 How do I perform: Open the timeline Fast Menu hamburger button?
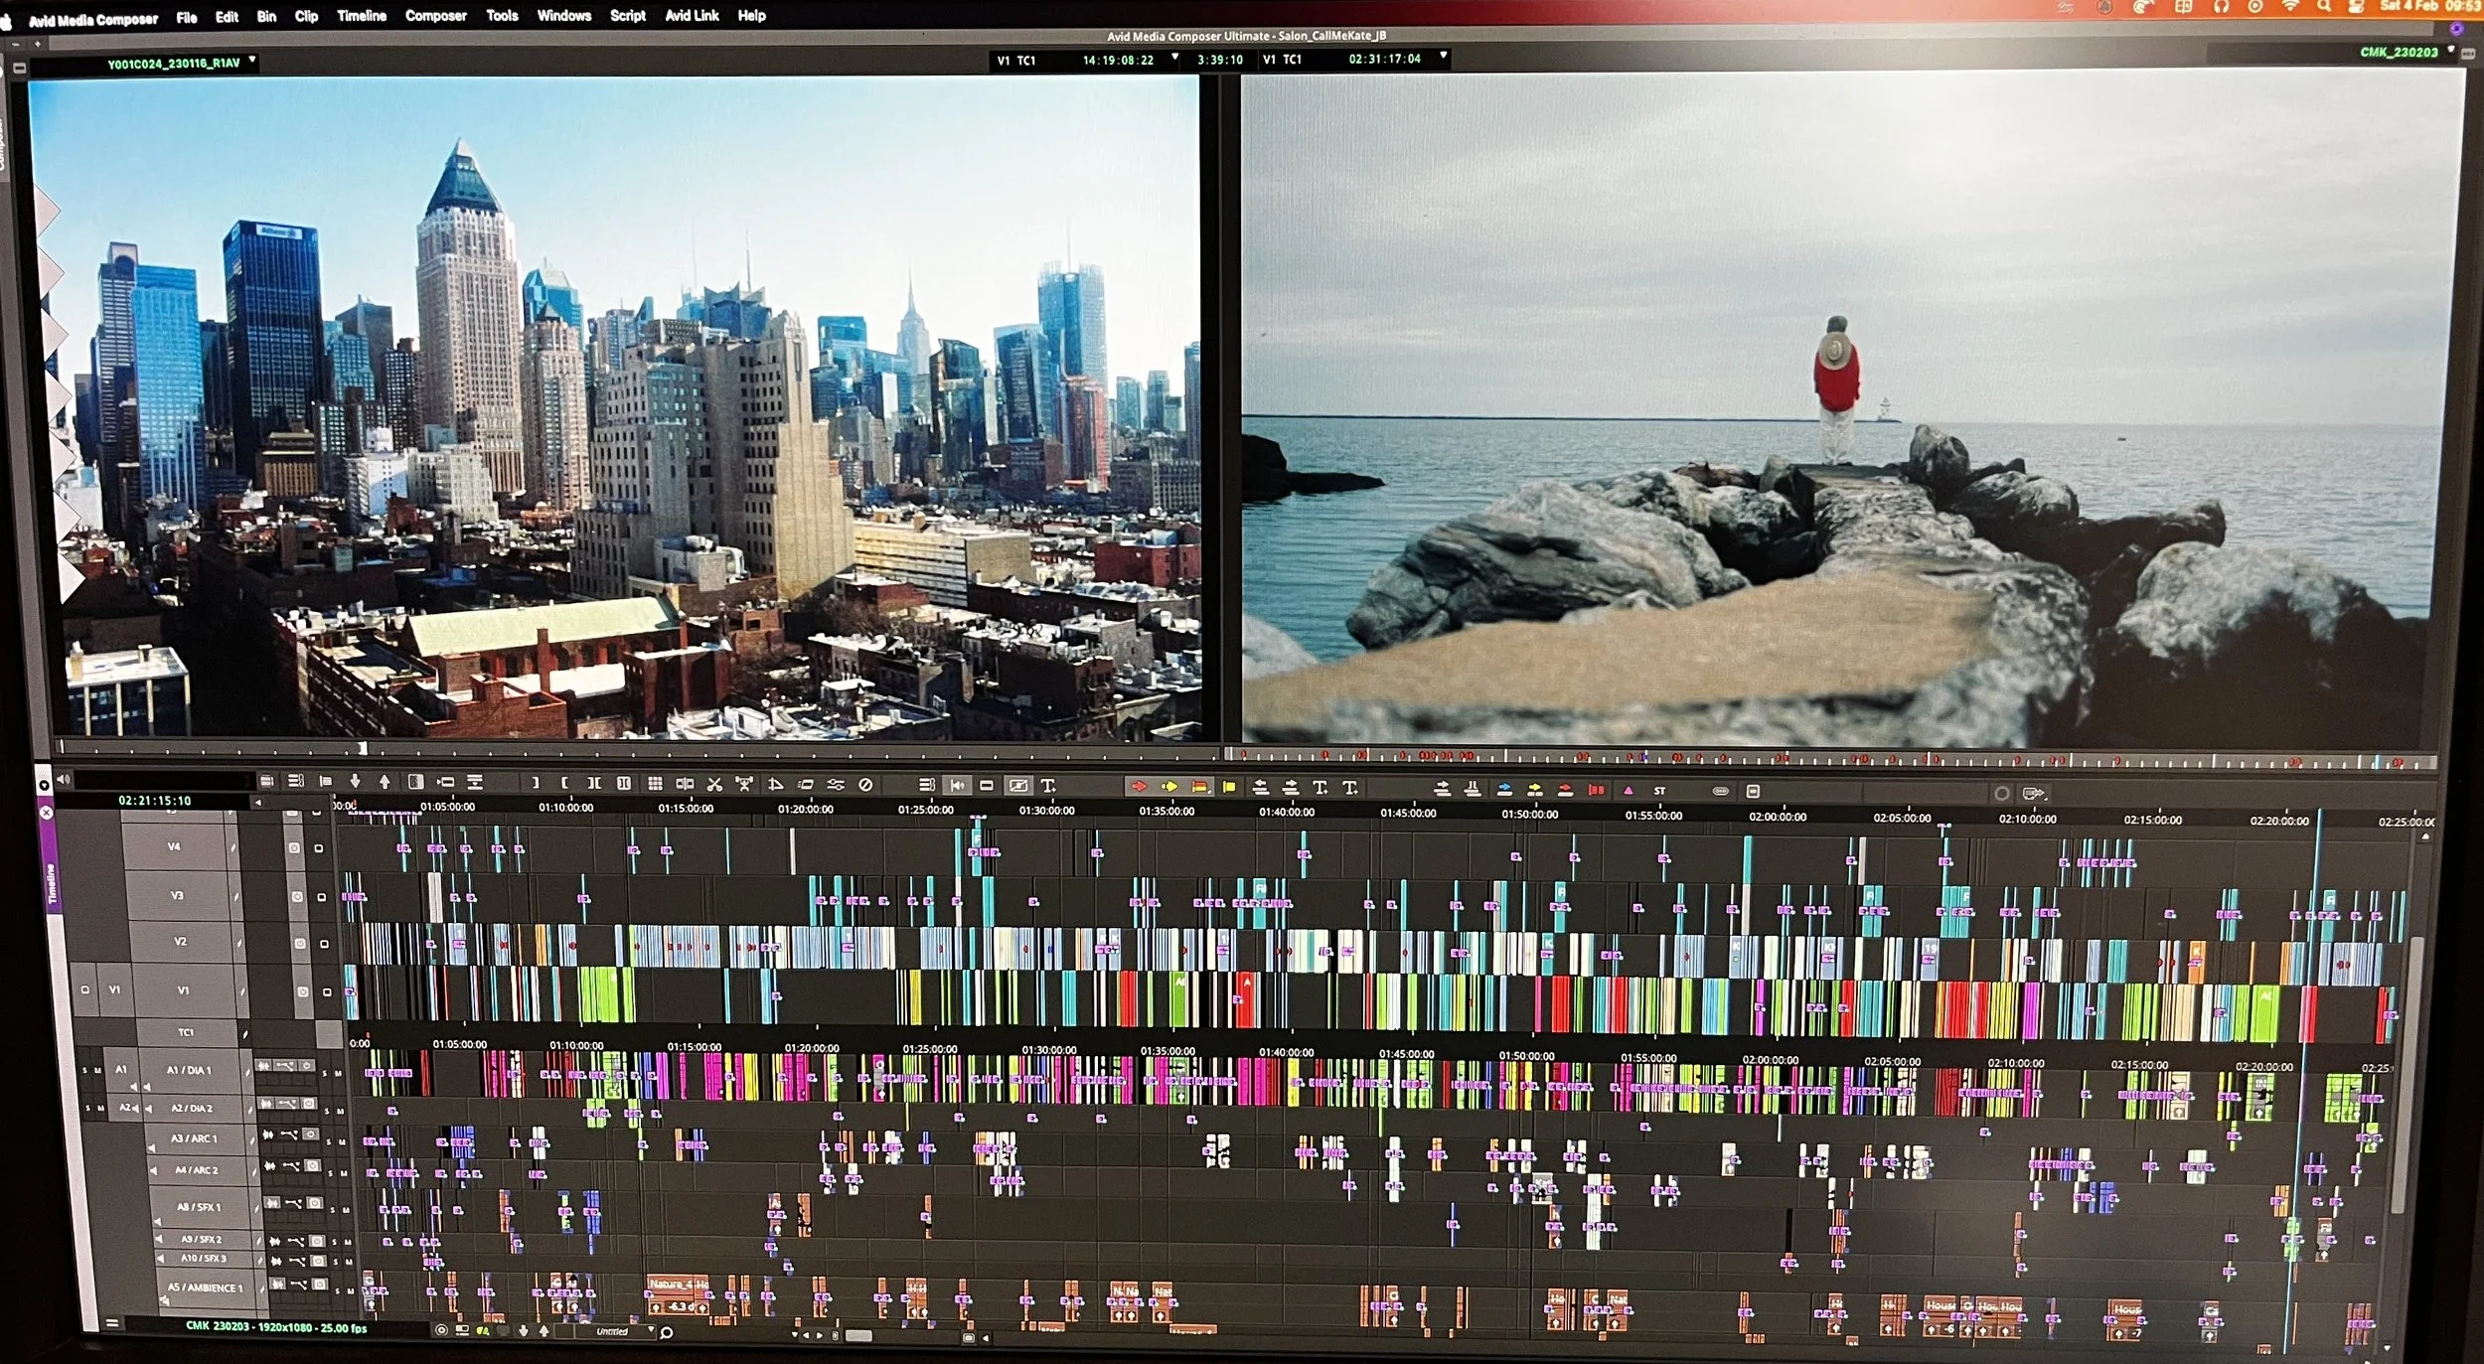pos(112,1323)
